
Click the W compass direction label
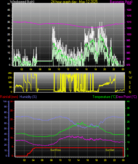click(130, 78)
